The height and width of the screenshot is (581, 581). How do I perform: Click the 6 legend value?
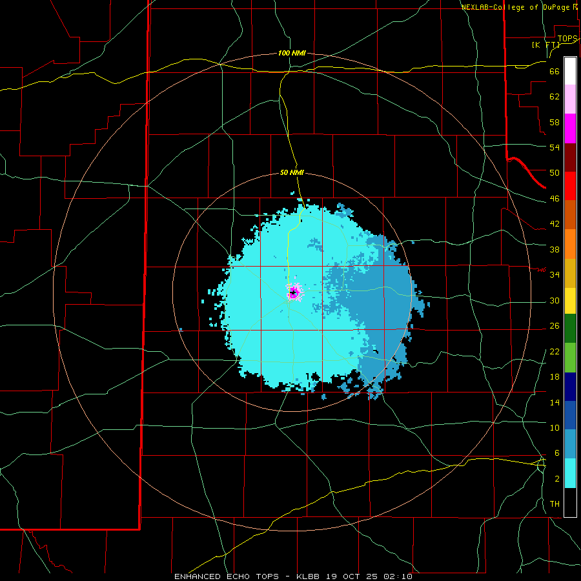[556, 453]
